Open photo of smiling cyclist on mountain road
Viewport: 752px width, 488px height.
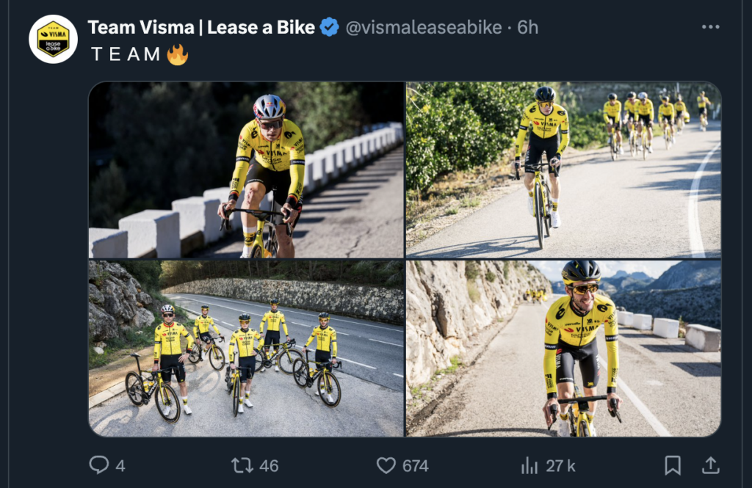pos(563,349)
